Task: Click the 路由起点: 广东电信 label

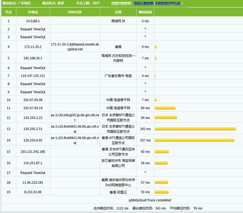Action: (17, 3)
